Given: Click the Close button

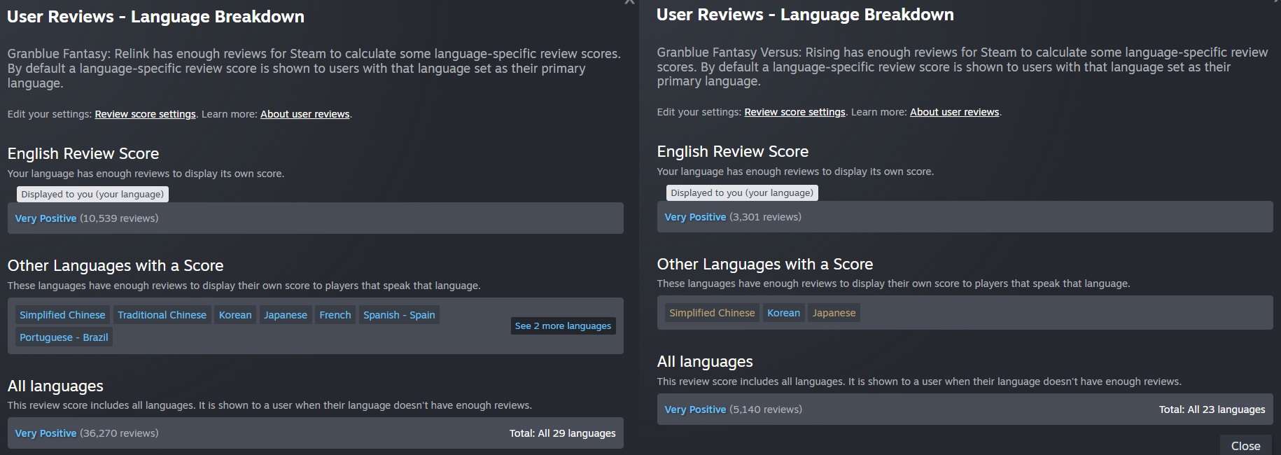Looking at the screenshot, I should click(x=1245, y=446).
